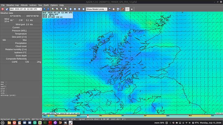223x125 pixels.
Task: Jump to Sun on the forecast timeline
Action: click(168, 116)
